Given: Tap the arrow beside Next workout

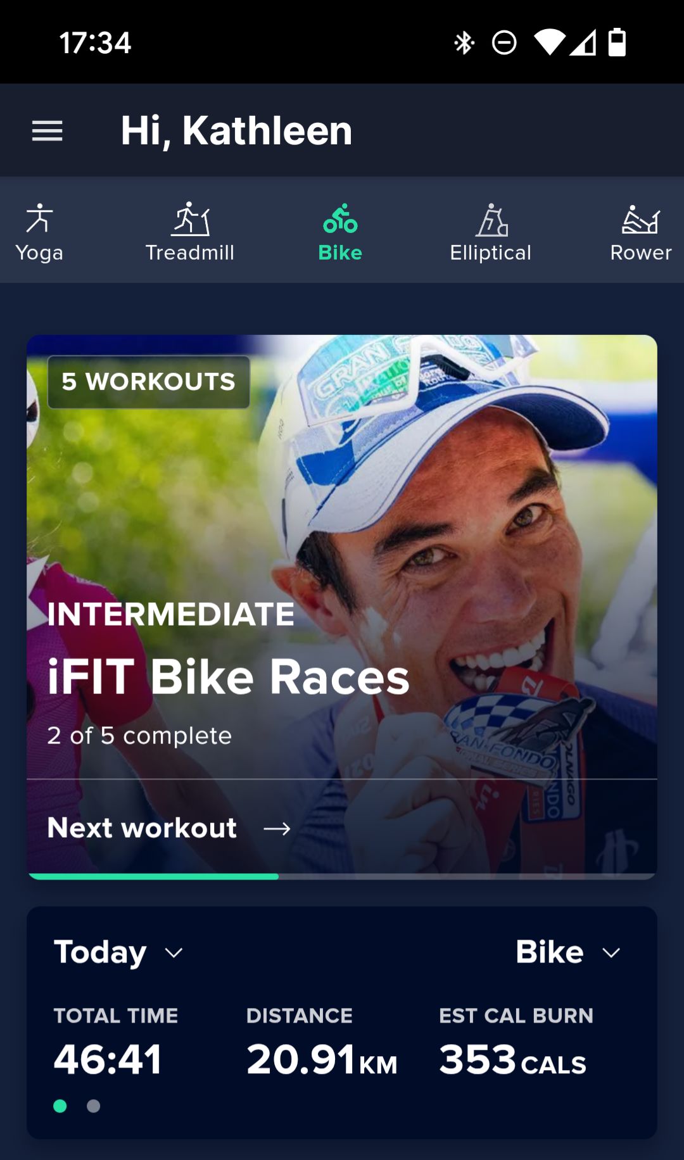Looking at the screenshot, I should [277, 828].
